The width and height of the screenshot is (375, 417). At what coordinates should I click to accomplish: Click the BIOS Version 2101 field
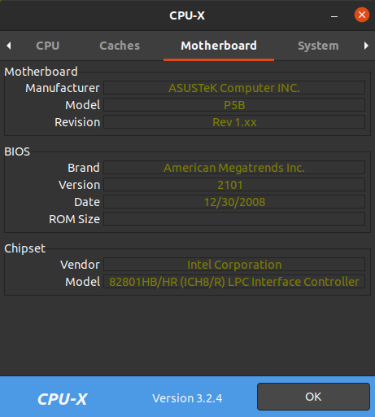pos(234,185)
